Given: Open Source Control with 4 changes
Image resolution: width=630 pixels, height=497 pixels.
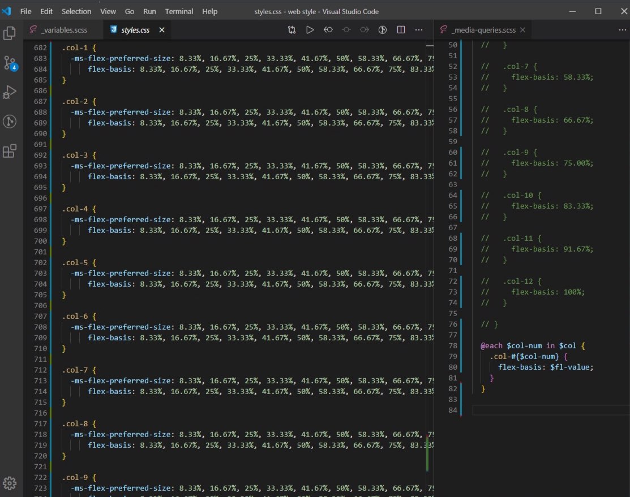Looking at the screenshot, I should (10, 63).
